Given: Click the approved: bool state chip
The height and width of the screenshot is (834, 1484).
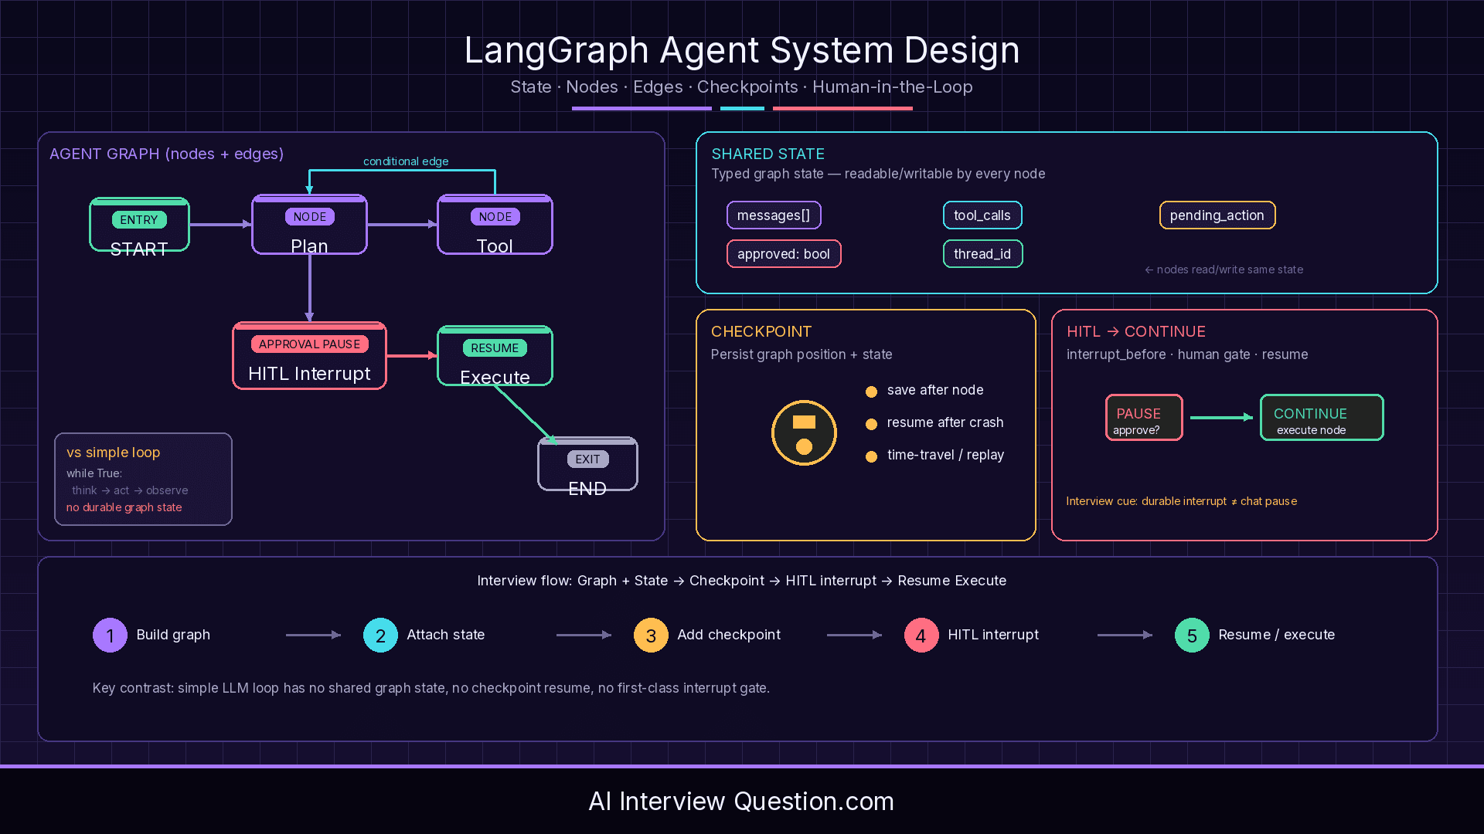Looking at the screenshot, I should pos(784,254).
